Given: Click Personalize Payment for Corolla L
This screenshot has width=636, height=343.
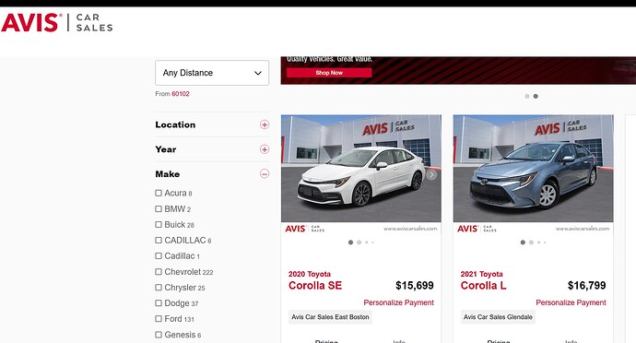Looking at the screenshot, I should tap(571, 302).
